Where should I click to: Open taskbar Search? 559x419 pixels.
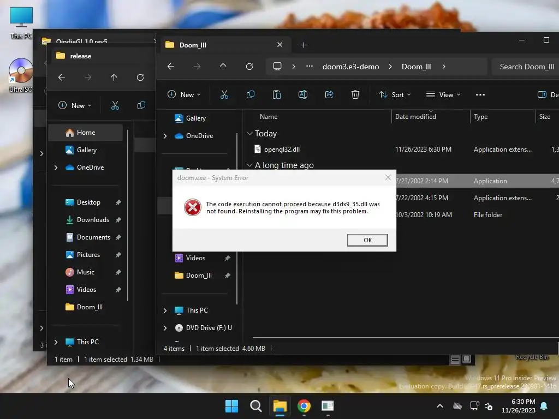coord(255,406)
